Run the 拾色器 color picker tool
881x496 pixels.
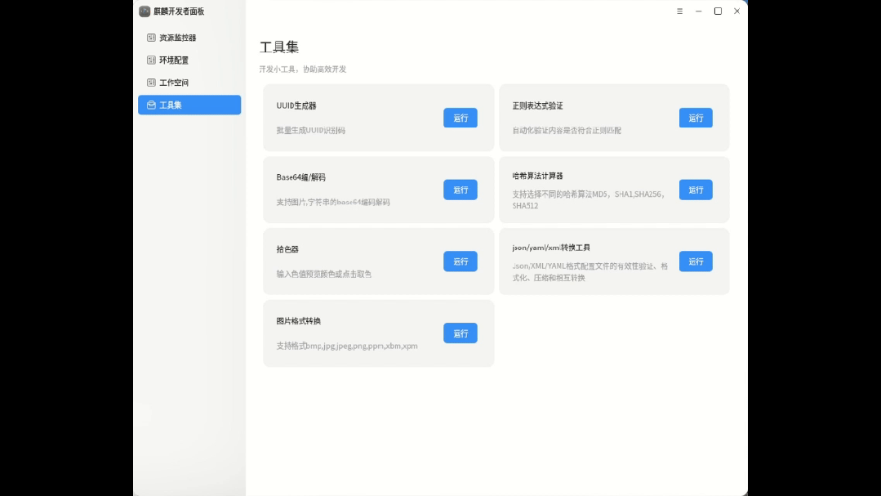461,261
